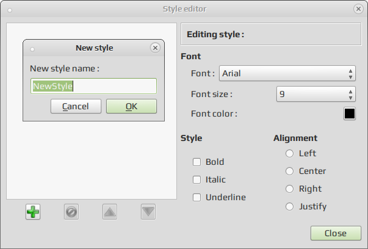Viewport: 368px width, 249px height.
Task: Click the Close button in Style editor
Action: [336, 233]
